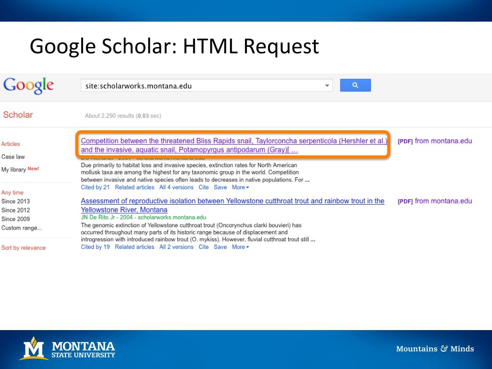Open Related articles for the snail result
The height and width of the screenshot is (369, 492).
(135, 187)
